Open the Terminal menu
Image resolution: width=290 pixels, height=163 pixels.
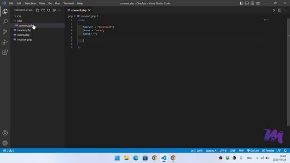coord(68,3)
